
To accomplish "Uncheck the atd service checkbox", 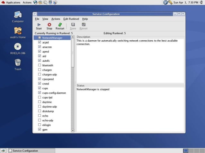I will (x=40, y=56).
